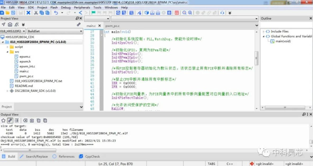Click the save output download icon

tap(32, 120)
